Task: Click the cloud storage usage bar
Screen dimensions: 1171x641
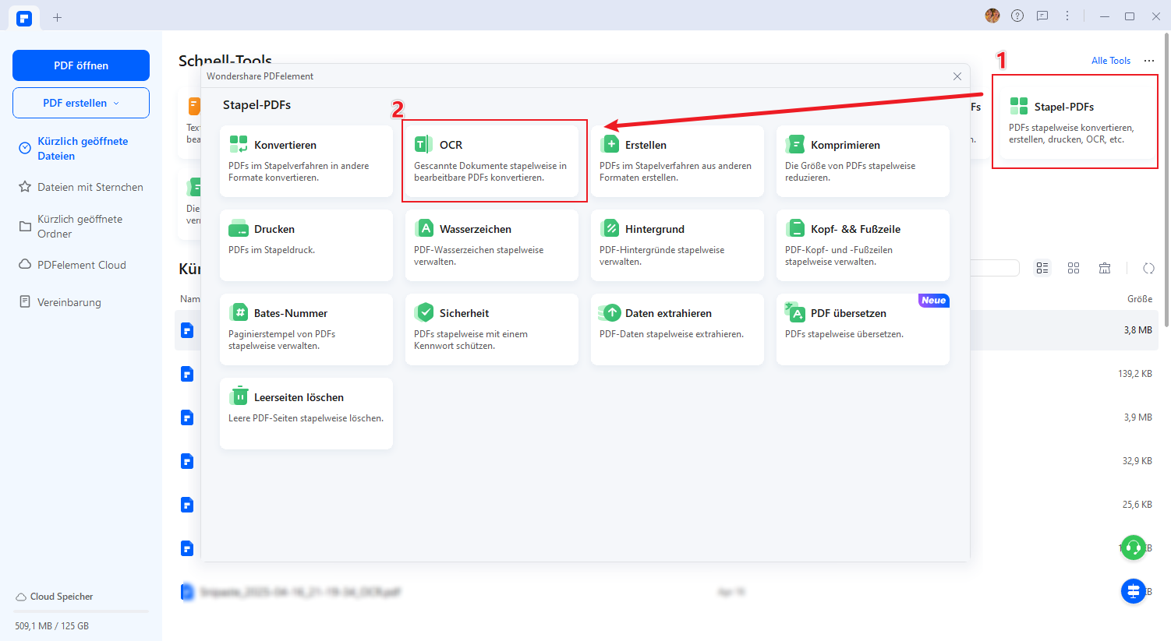Action: click(81, 611)
